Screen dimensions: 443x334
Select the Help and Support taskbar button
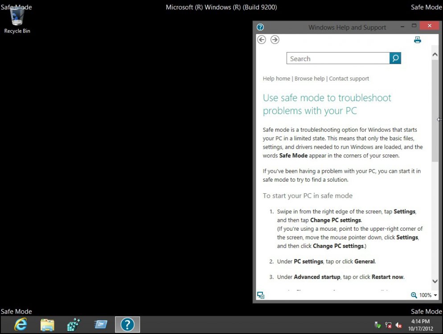(127, 324)
